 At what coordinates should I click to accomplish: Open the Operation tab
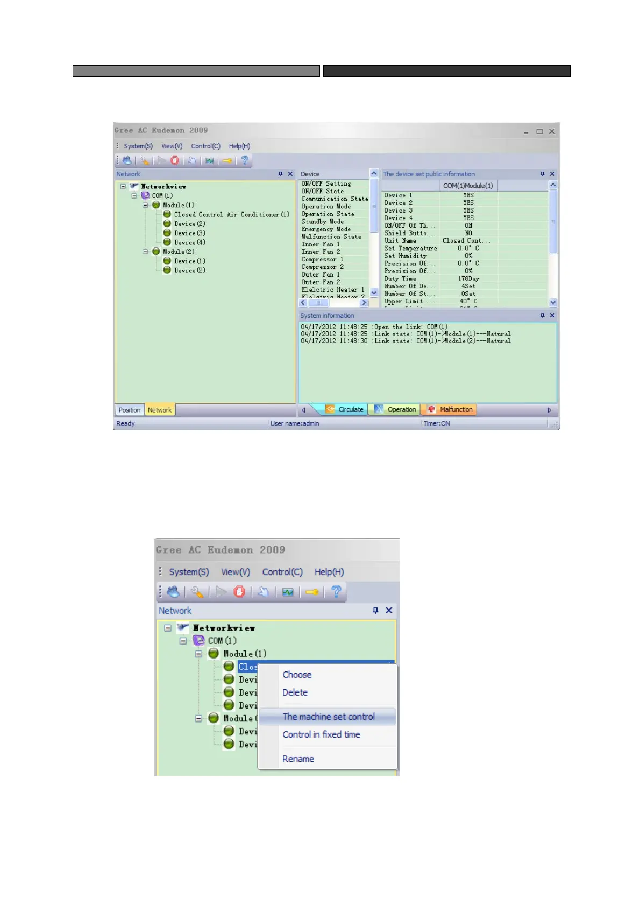pyautogui.click(x=395, y=409)
